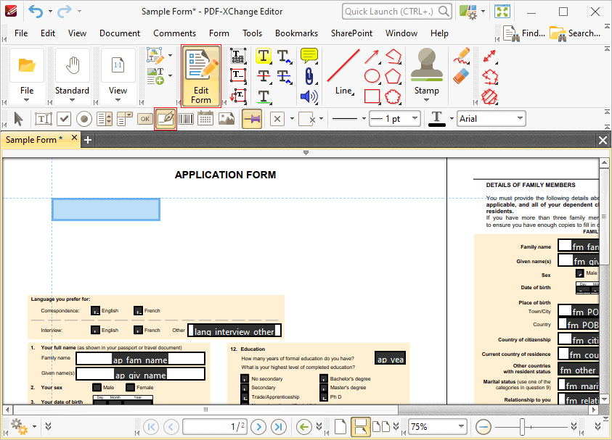Choose the Line drawing tool

343,72
